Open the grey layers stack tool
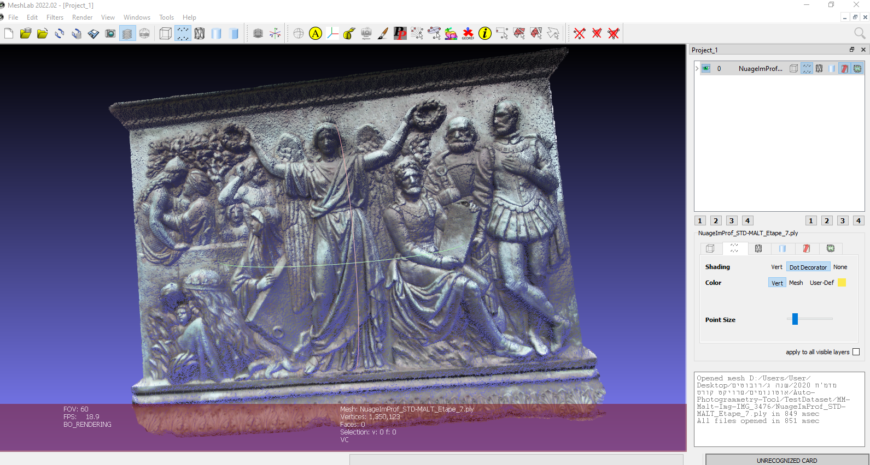 pos(258,34)
